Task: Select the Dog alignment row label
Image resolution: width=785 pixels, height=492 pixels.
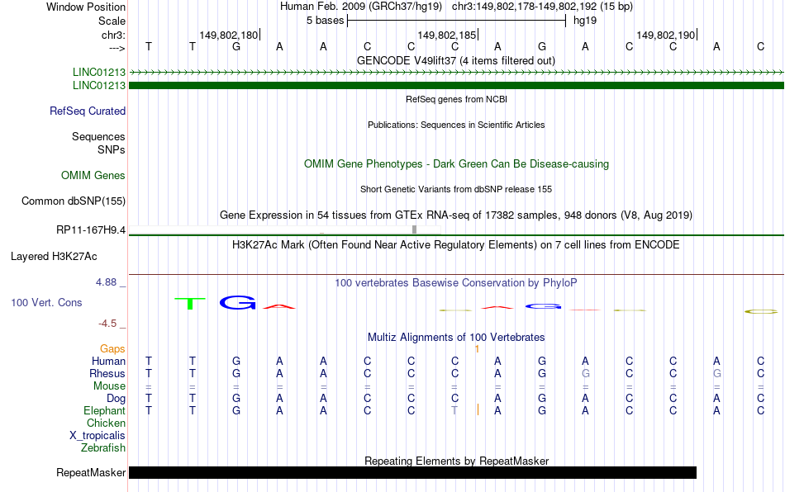Action: click(x=116, y=399)
